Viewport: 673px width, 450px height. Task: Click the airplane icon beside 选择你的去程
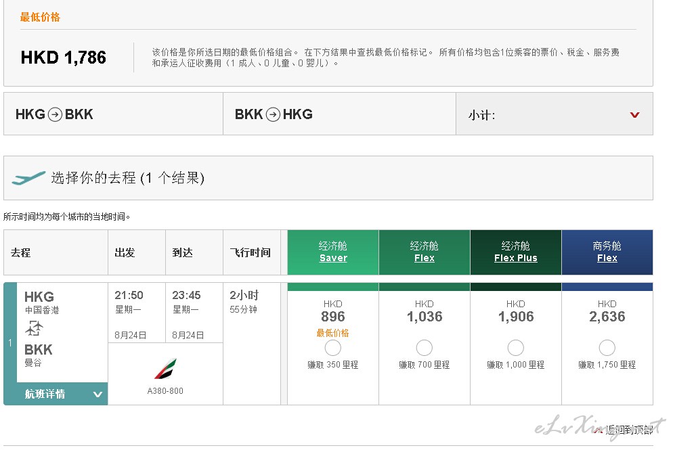pos(28,178)
